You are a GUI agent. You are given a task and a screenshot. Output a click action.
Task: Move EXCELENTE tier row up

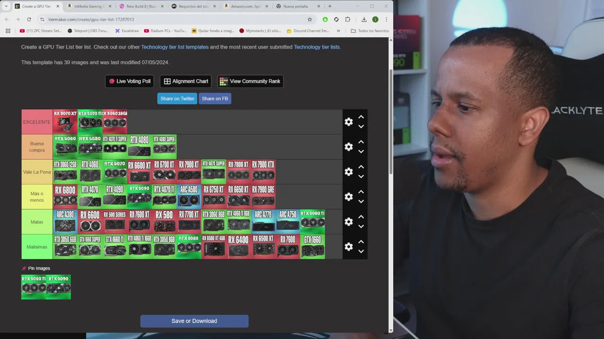[361, 117]
